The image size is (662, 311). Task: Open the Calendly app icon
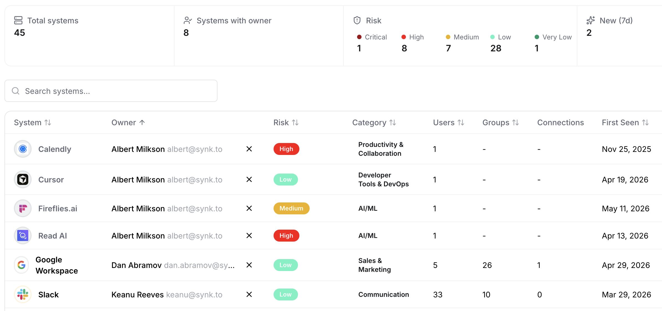(23, 149)
